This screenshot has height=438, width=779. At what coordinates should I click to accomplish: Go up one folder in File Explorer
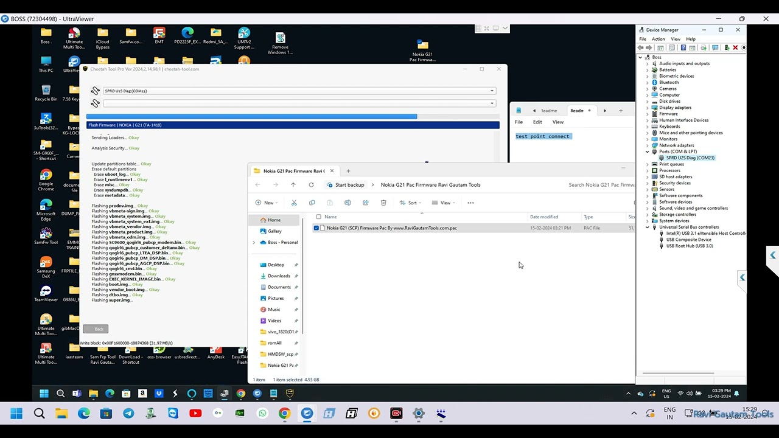293,185
